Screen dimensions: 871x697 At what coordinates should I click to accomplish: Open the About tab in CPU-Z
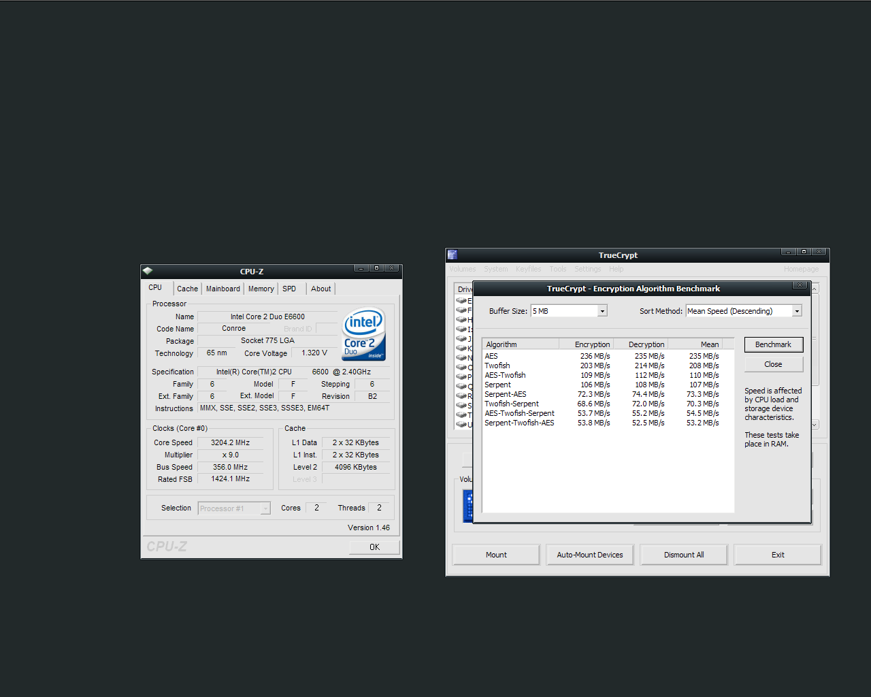(x=321, y=289)
